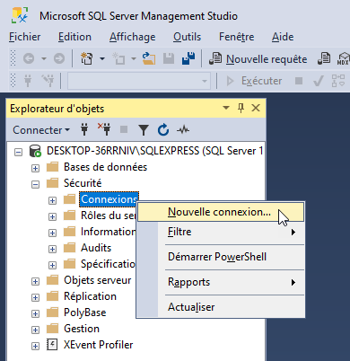The width and height of the screenshot is (350, 361).
Task: Open the Filtre submenu
Action: coord(221,232)
